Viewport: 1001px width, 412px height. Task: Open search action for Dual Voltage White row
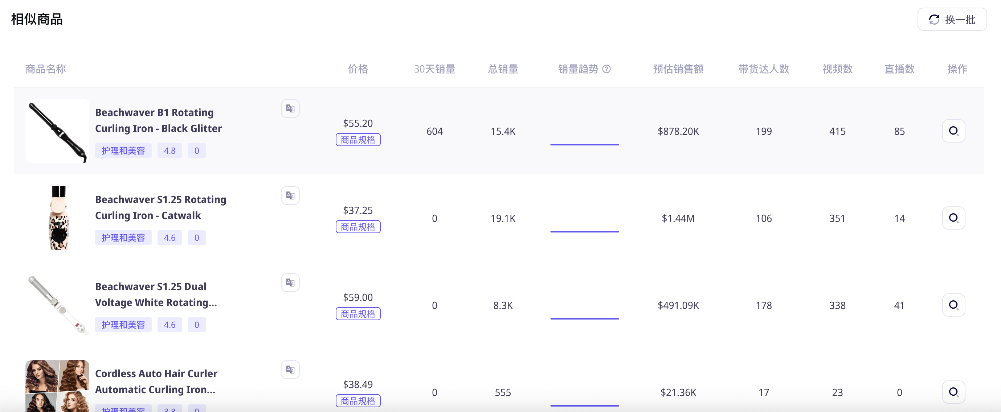pyautogui.click(x=953, y=305)
